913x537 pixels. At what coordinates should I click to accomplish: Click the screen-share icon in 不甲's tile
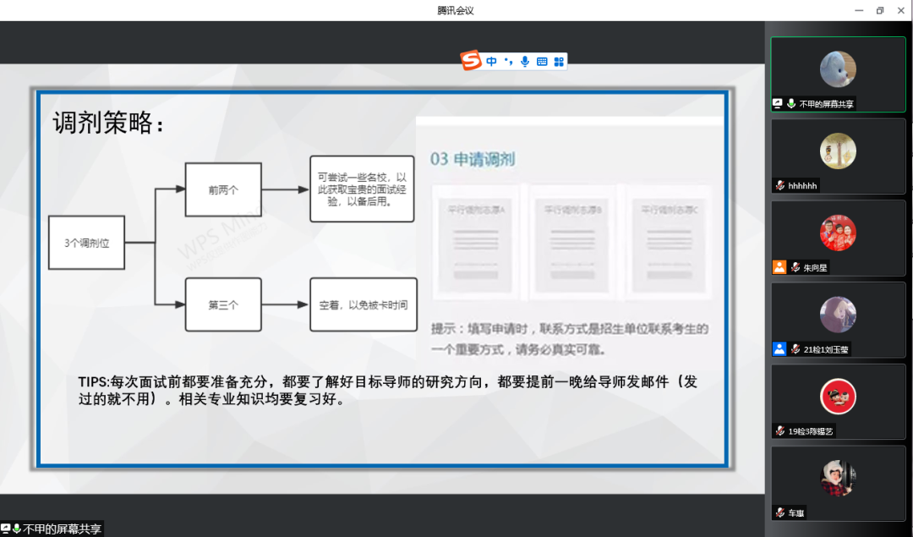pyautogui.click(x=778, y=104)
